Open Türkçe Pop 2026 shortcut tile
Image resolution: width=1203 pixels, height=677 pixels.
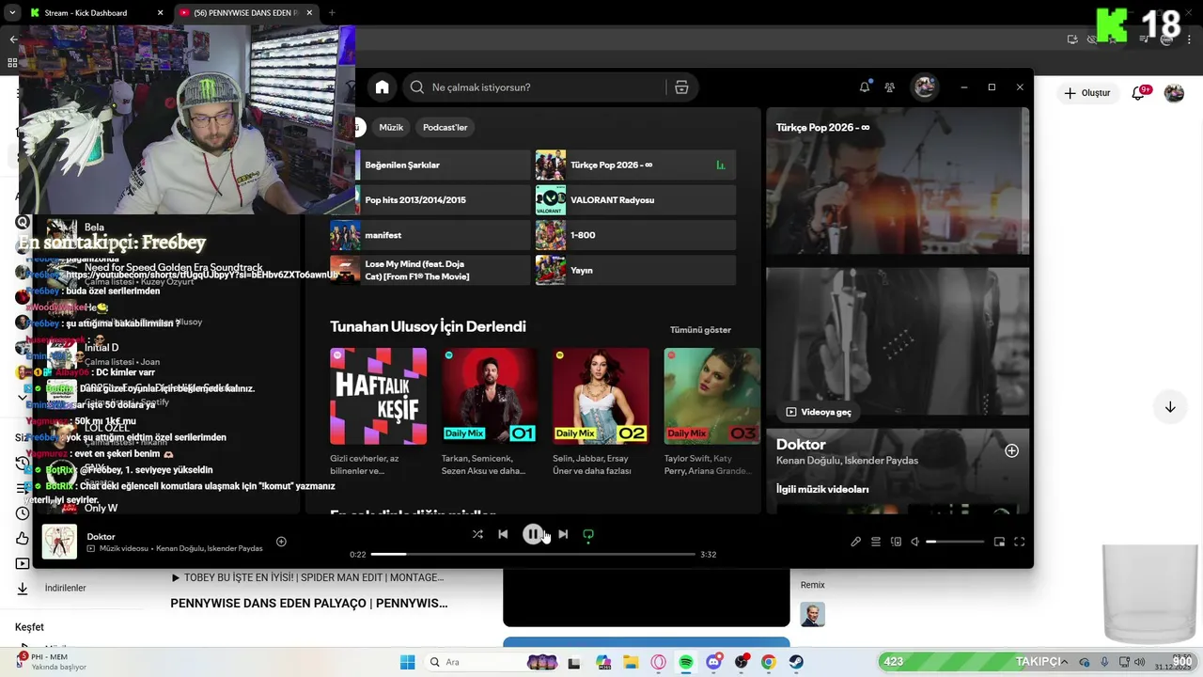pos(635,165)
